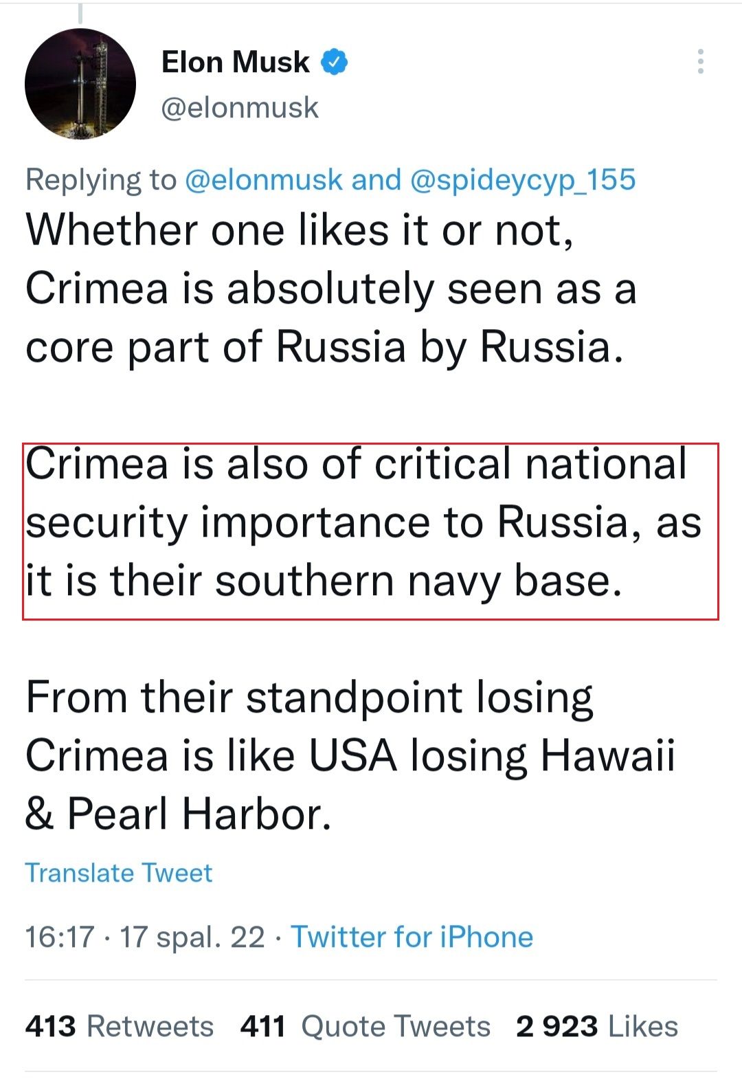The width and height of the screenshot is (742, 1079).
Task: Open @elonmusk mention in Replying to line
Action: 263,180
